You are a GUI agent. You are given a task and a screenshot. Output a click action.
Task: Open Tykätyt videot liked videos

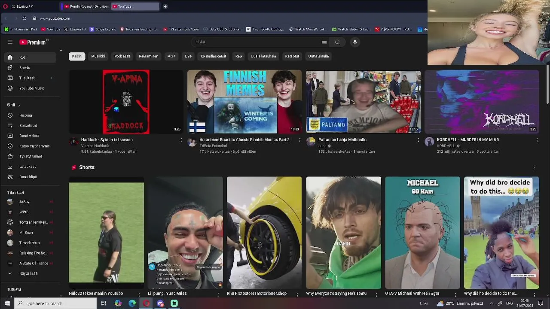(30, 157)
